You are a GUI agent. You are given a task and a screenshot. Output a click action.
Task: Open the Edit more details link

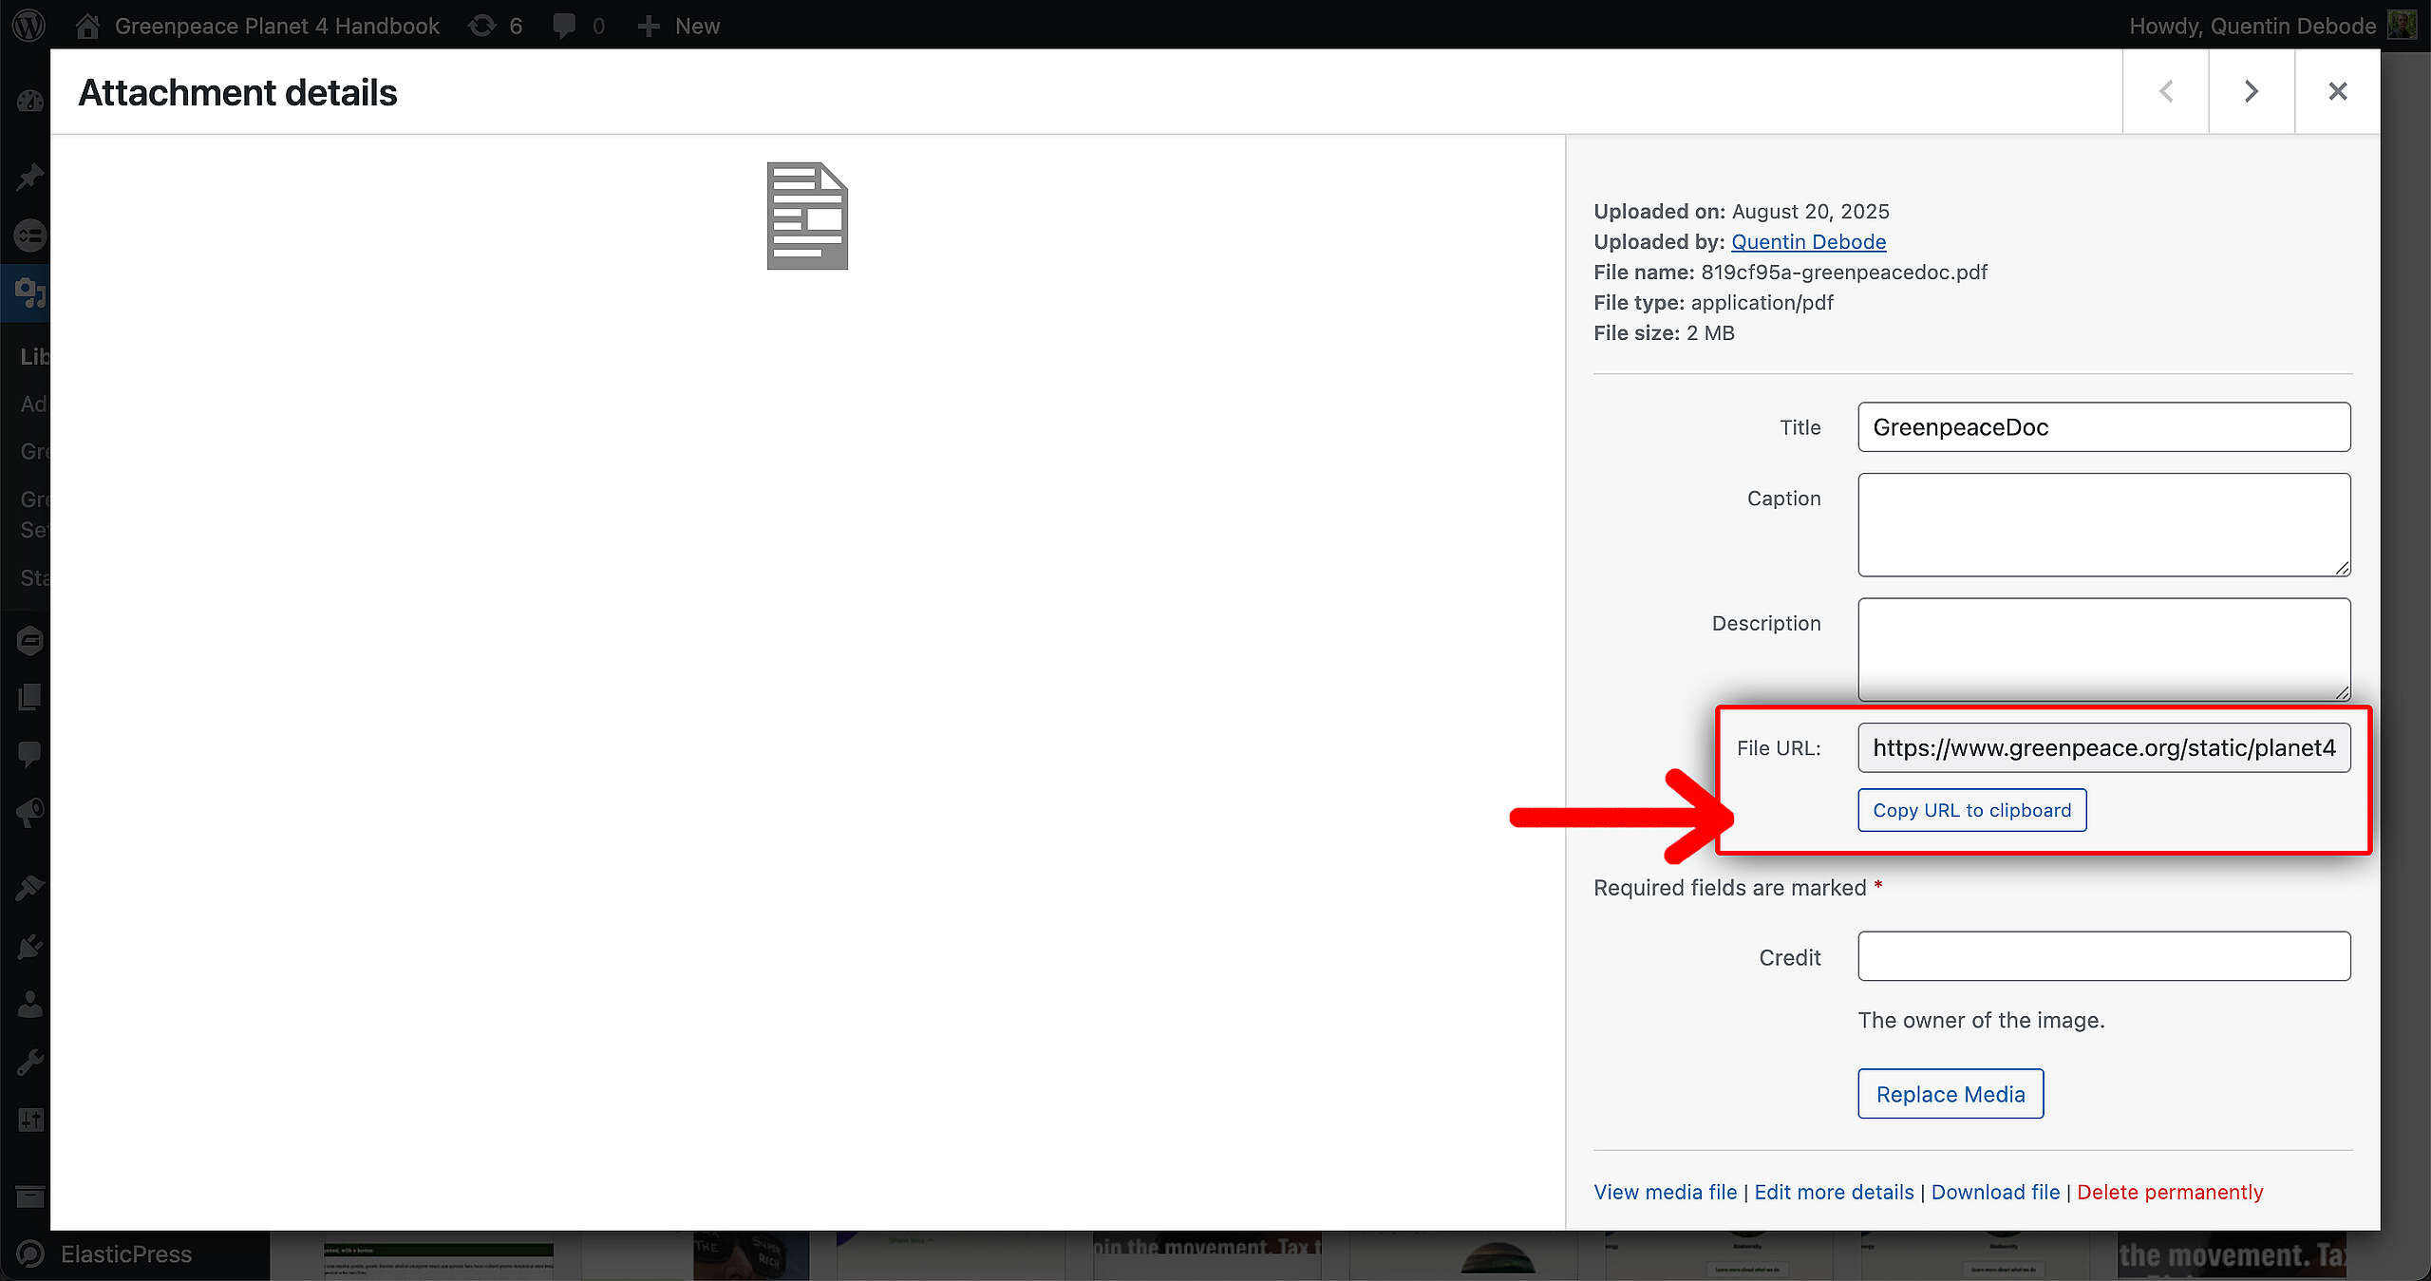click(x=1834, y=1193)
